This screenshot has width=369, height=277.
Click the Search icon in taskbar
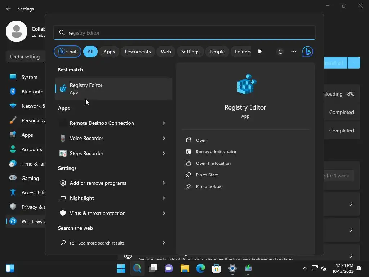click(x=137, y=268)
